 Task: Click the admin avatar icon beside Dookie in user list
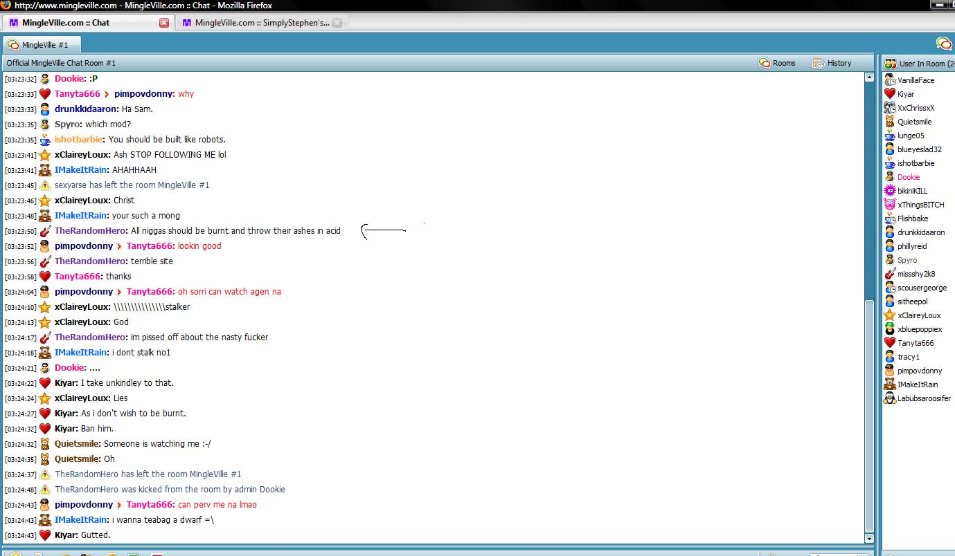[x=890, y=177]
